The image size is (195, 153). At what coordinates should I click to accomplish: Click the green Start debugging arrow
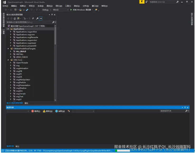tap(71, 10)
